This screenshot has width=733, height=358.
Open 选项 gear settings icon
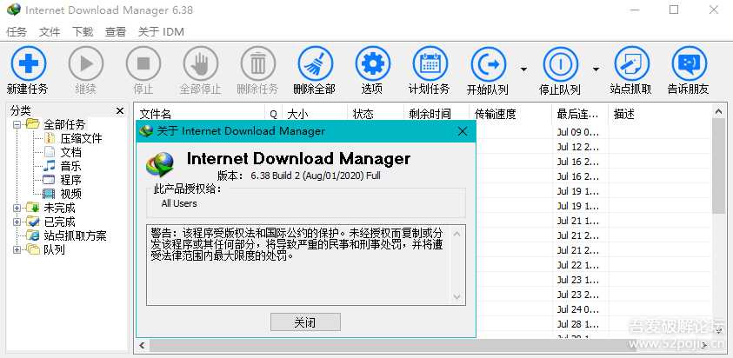pos(372,63)
